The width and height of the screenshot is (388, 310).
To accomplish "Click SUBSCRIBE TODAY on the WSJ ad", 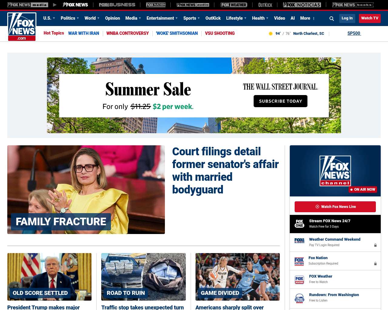I will [x=280, y=101].
